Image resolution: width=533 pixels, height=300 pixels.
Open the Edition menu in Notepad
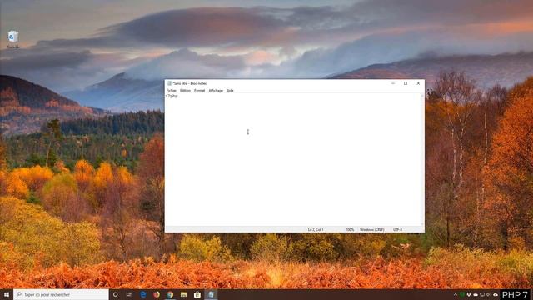pos(185,91)
